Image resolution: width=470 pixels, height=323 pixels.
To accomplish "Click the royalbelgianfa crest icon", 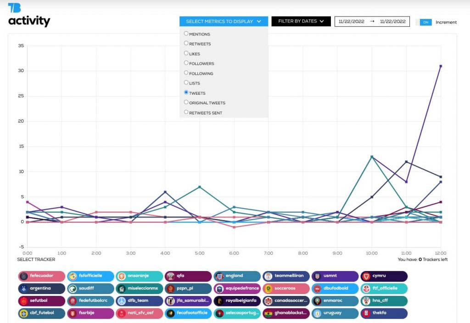I will [x=219, y=301].
